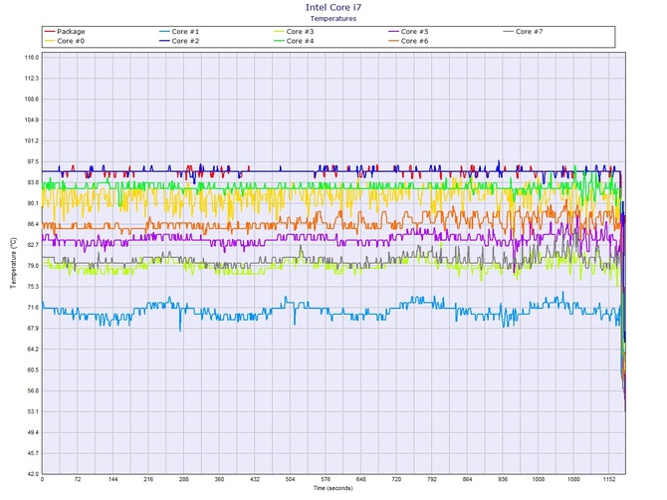This screenshot has width=667, height=500.
Task: Click the 1152 tick on the time axis
Action: (x=609, y=479)
